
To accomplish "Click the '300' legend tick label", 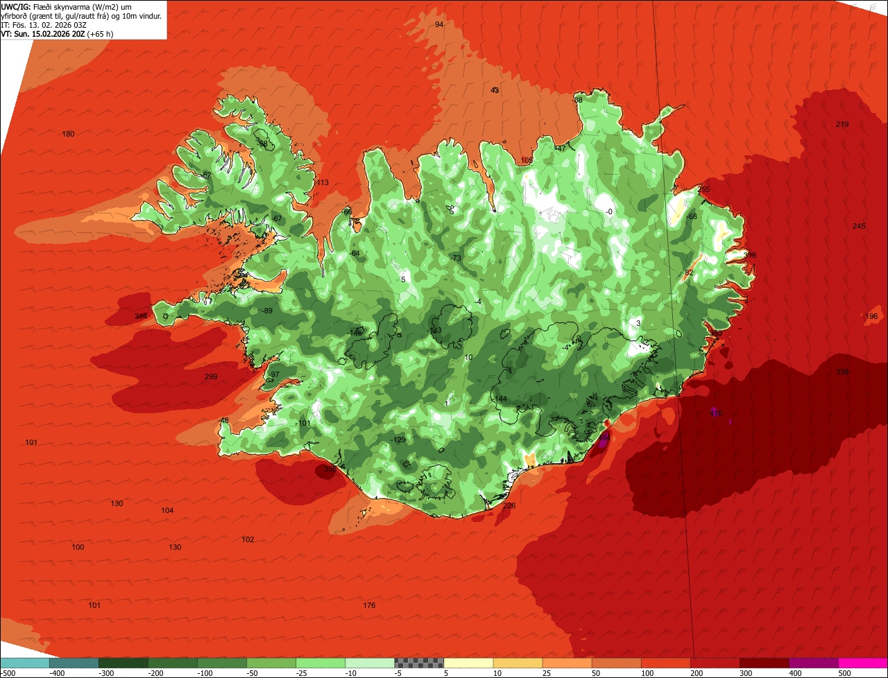I will point(746,673).
